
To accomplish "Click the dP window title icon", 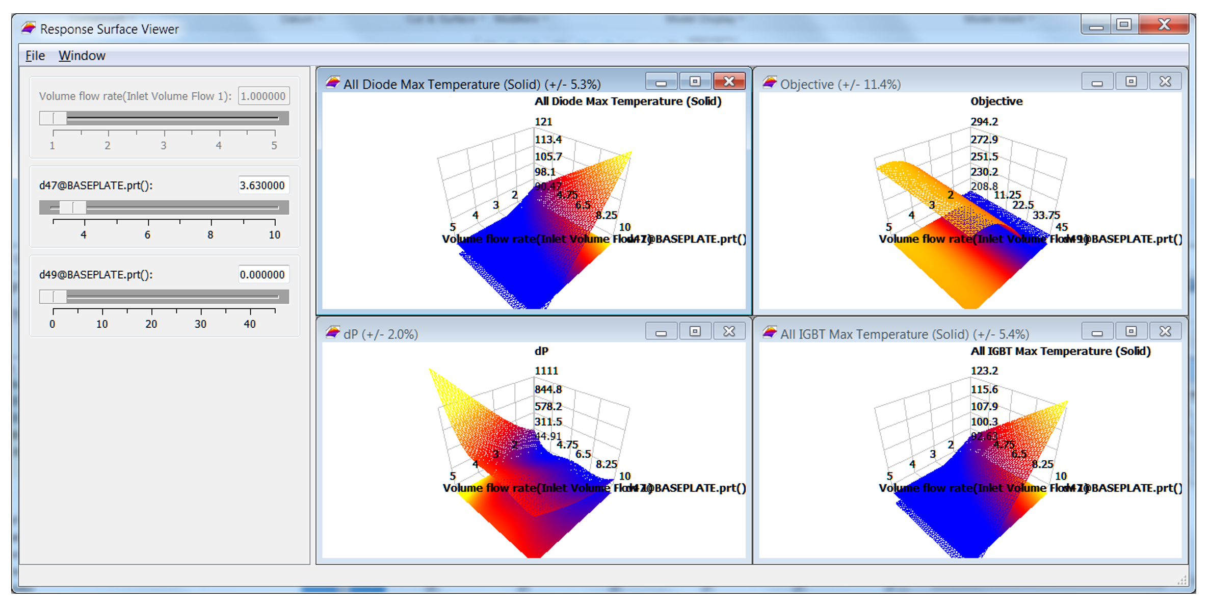I will pyautogui.click(x=333, y=333).
